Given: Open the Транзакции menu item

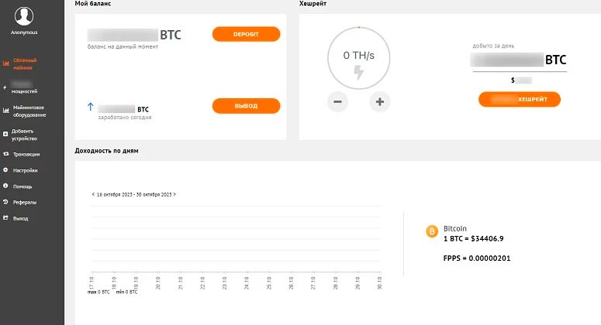Looking at the screenshot, I should coord(26,154).
